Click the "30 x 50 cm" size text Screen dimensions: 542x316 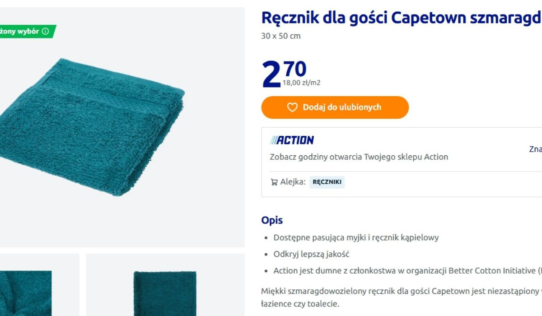[280, 36]
